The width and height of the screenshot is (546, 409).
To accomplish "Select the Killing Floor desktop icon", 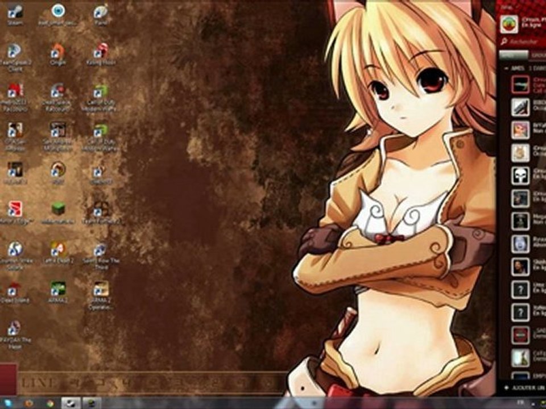I will click(101, 55).
